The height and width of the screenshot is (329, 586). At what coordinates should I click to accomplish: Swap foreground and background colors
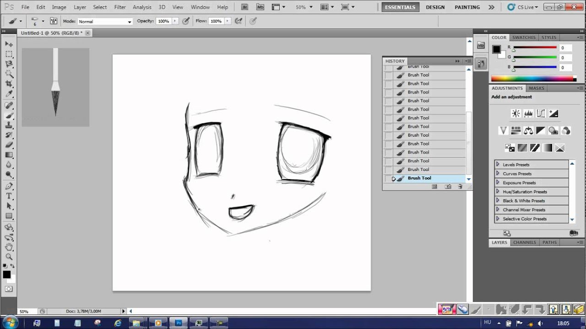click(x=12, y=266)
